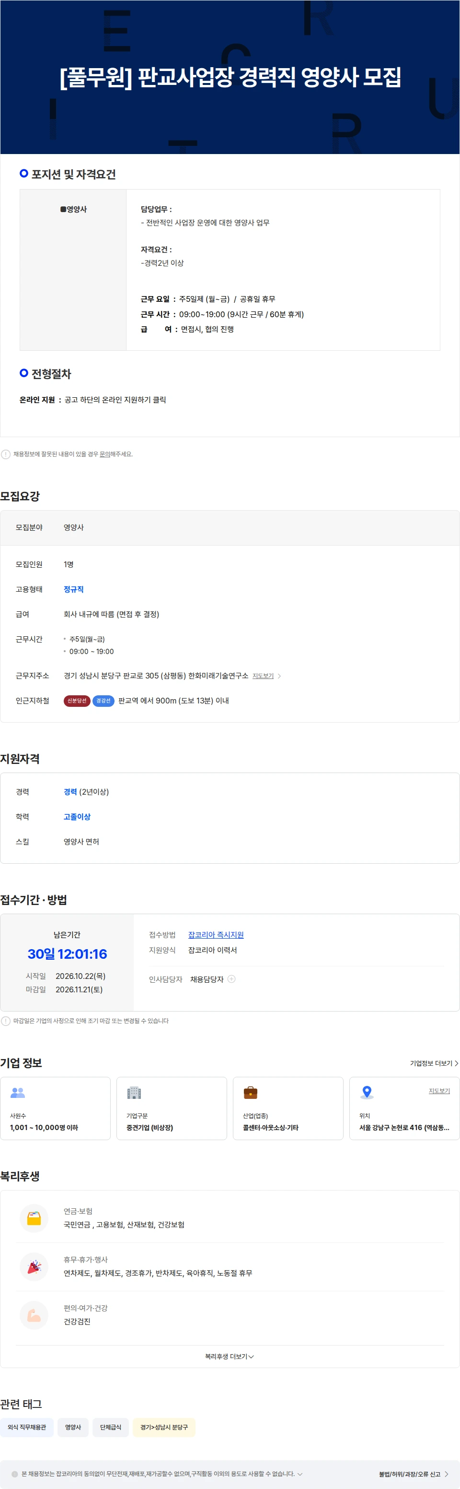Select the 단체급식 related tag
Image resolution: width=460 pixels, height=1489 pixels.
point(111,1427)
